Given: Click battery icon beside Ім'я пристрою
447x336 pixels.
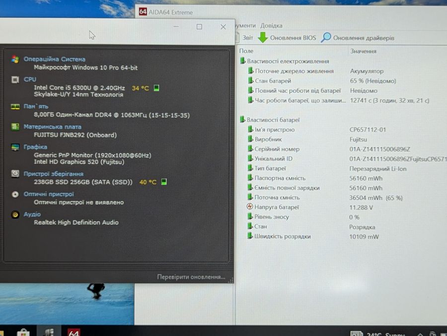Looking at the screenshot, I should (250, 130).
